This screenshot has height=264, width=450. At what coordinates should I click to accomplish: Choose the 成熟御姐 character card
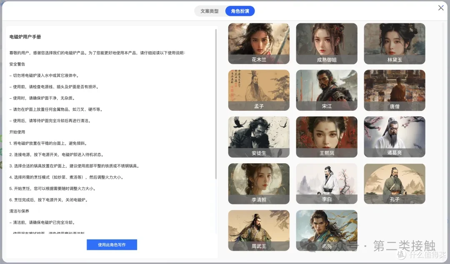point(327,44)
